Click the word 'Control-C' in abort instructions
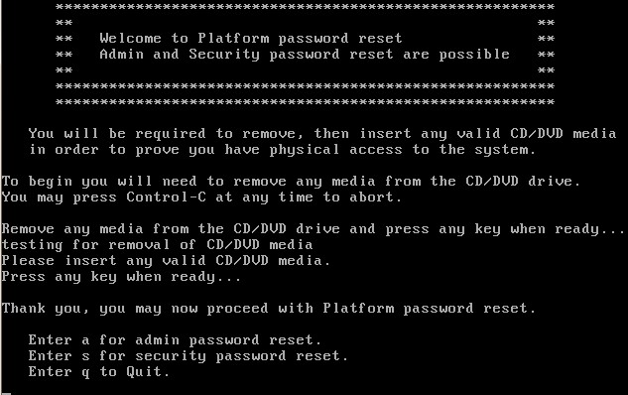Image resolution: width=628 pixels, height=395 pixels. point(167,197)
